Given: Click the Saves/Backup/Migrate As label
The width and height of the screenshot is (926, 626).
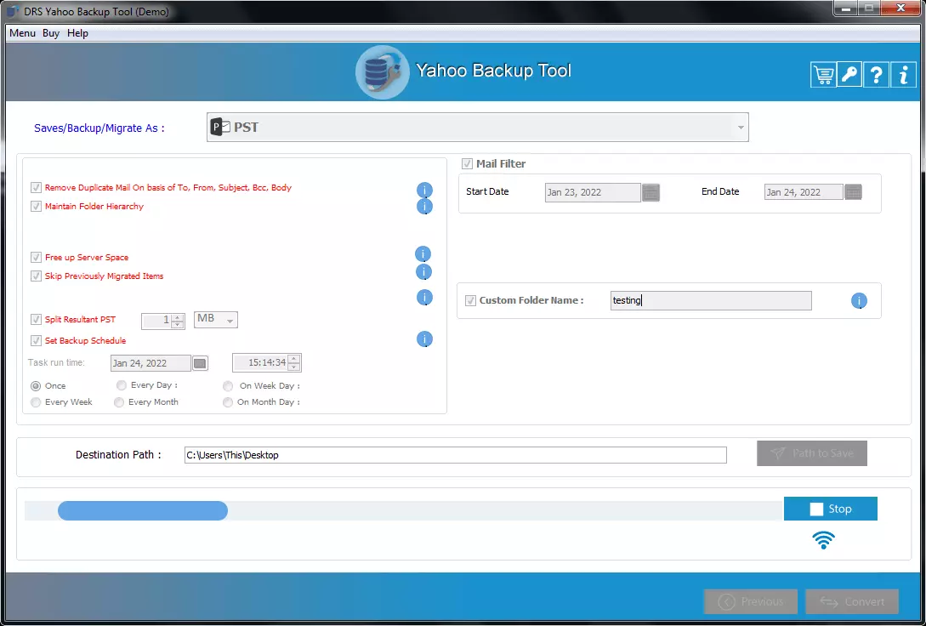Looking at the screenshot, I should pyautogui.click(x=99, y=128).
